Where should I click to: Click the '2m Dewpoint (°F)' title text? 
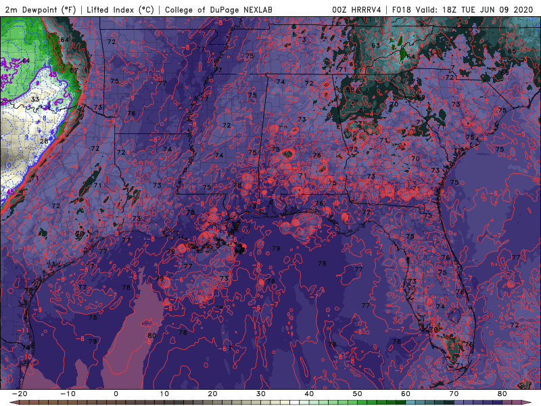pyautogui.click(x=41, y=9)
